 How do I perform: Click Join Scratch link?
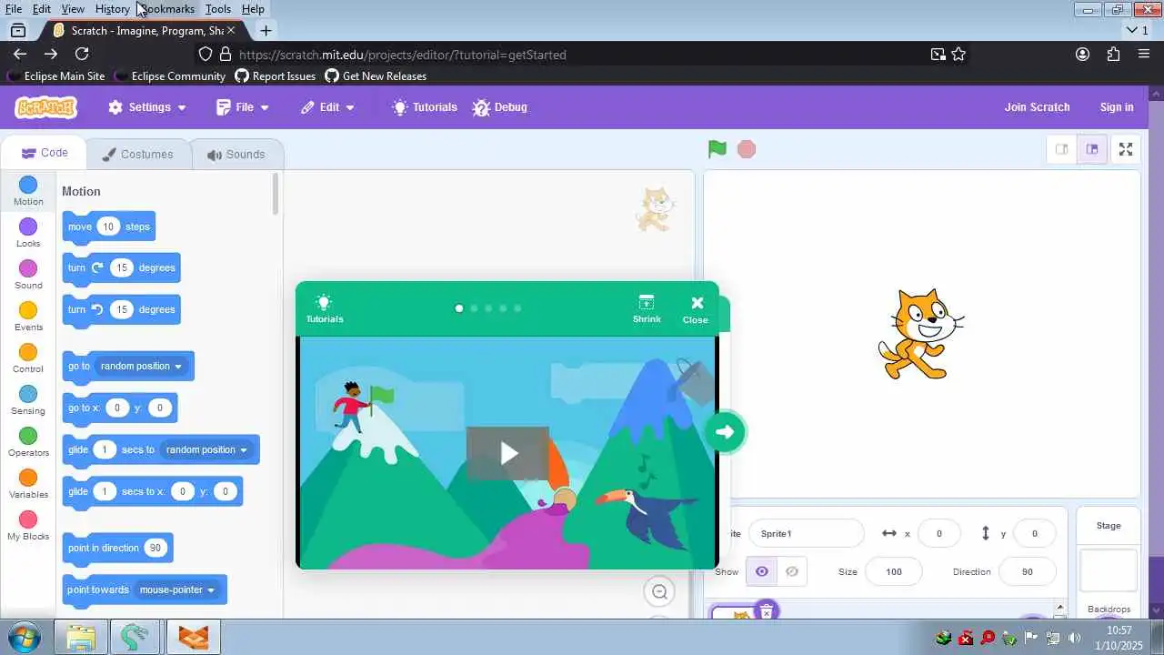coord(1037,107)
